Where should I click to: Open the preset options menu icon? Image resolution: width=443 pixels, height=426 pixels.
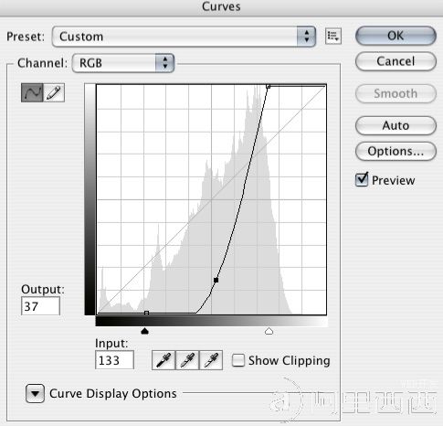(333, 37)
